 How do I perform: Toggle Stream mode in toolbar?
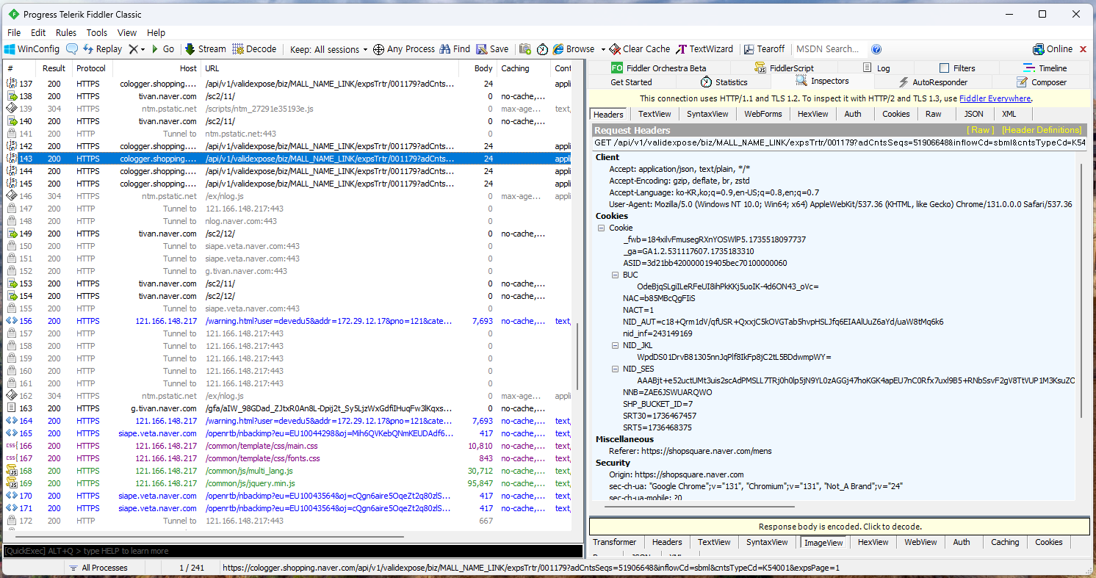pyautogui.click(x=205, y=49)
